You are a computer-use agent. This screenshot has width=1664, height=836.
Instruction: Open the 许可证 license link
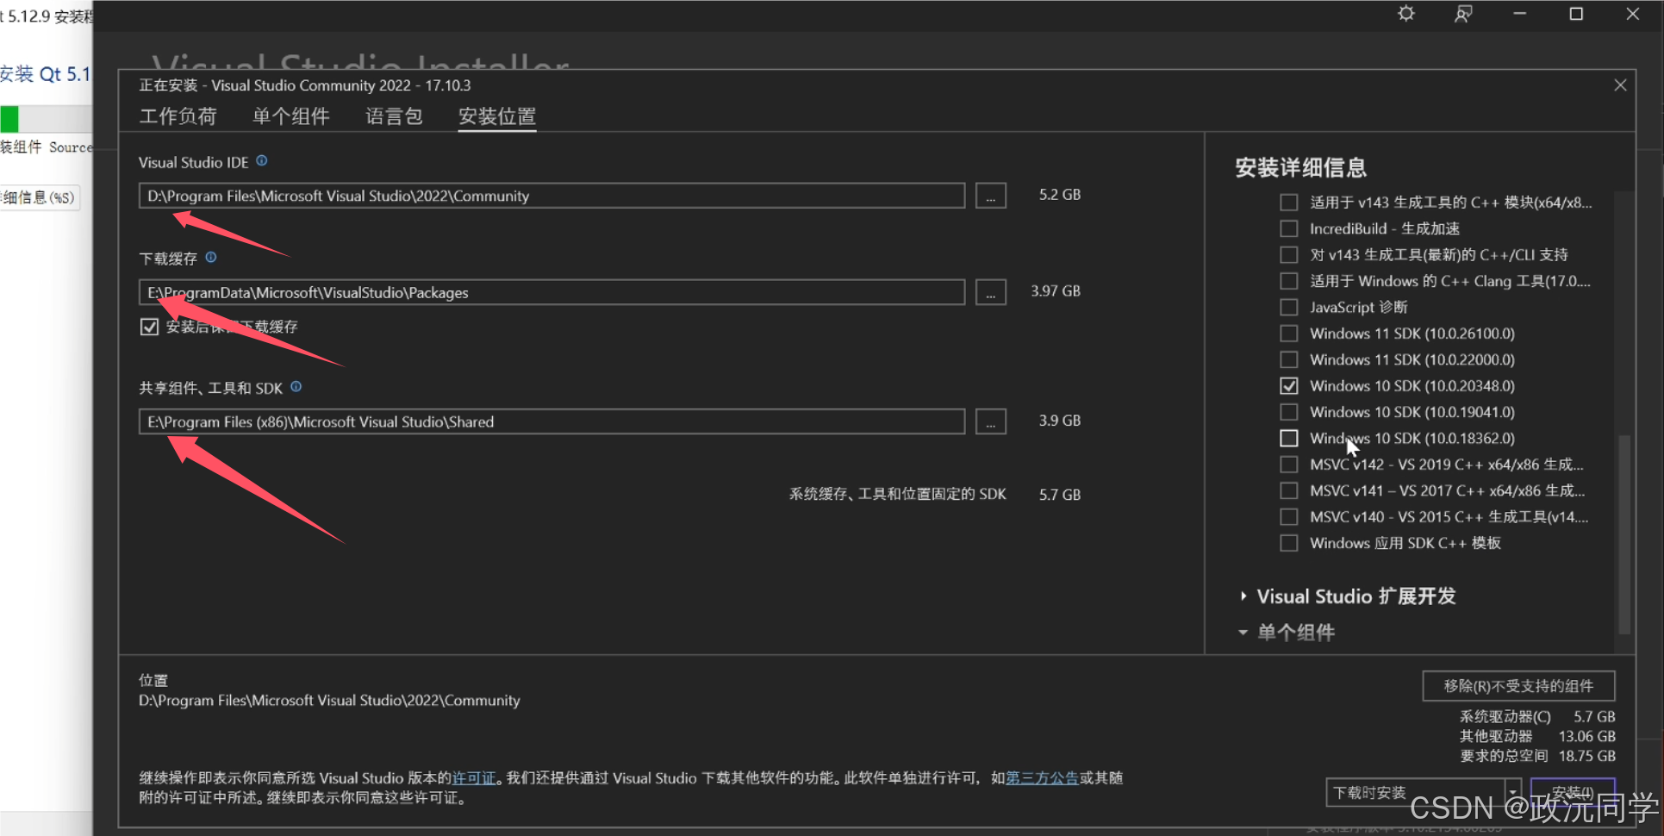[x=474, y=778]
